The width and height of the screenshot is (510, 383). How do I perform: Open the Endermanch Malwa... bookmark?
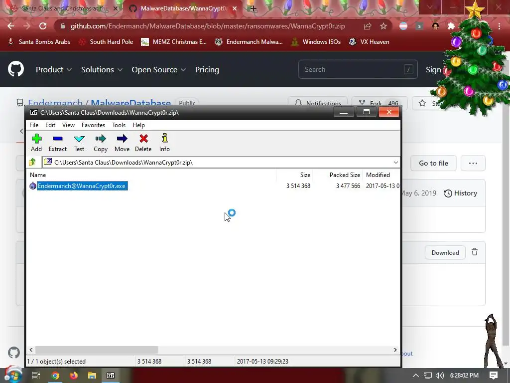point(249,42)
